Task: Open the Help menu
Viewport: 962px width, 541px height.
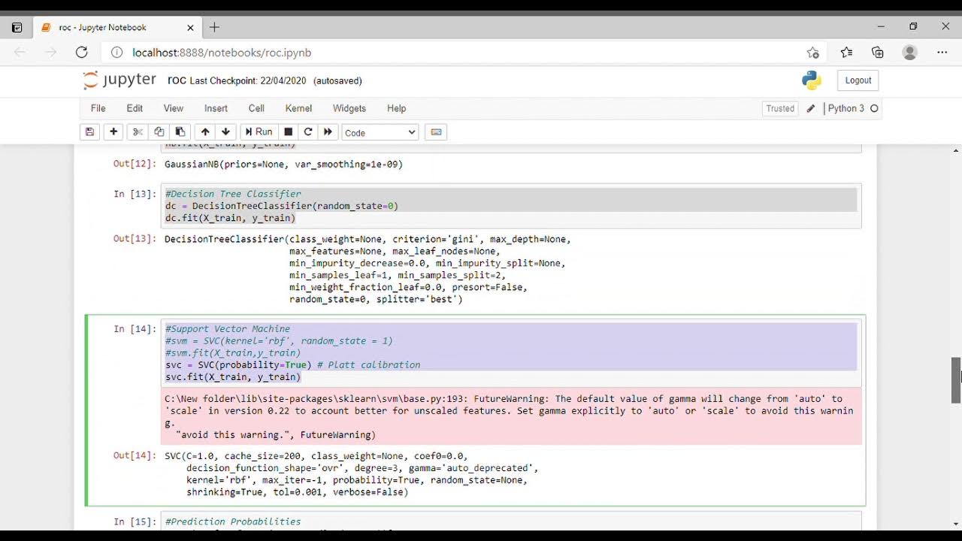Action: coord(396,108)
